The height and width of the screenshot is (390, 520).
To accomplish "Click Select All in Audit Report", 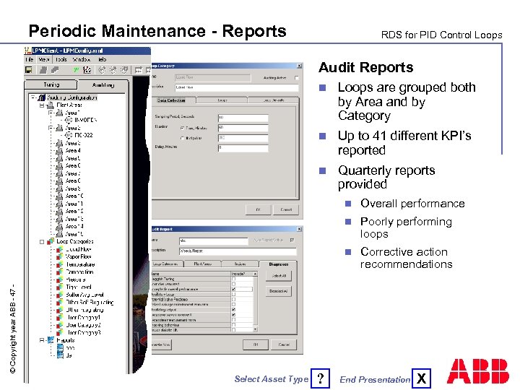I will tap(279, 276).
